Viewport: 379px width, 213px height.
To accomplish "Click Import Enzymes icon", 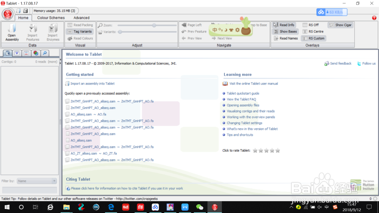I will [53, 32].
